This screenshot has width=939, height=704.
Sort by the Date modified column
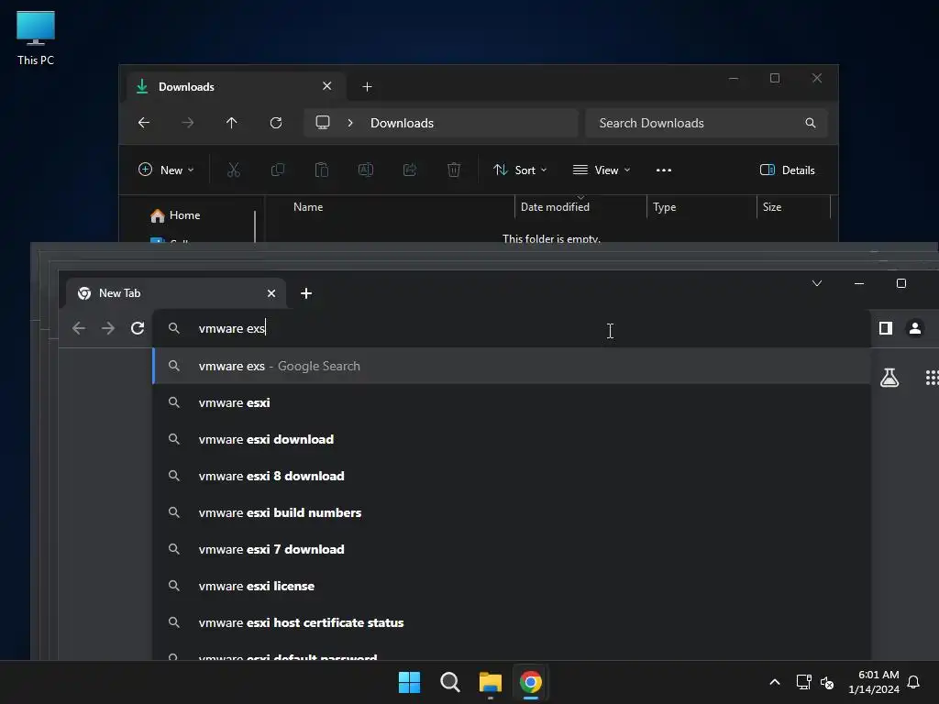pyautogui.click(x=555, y=207)
